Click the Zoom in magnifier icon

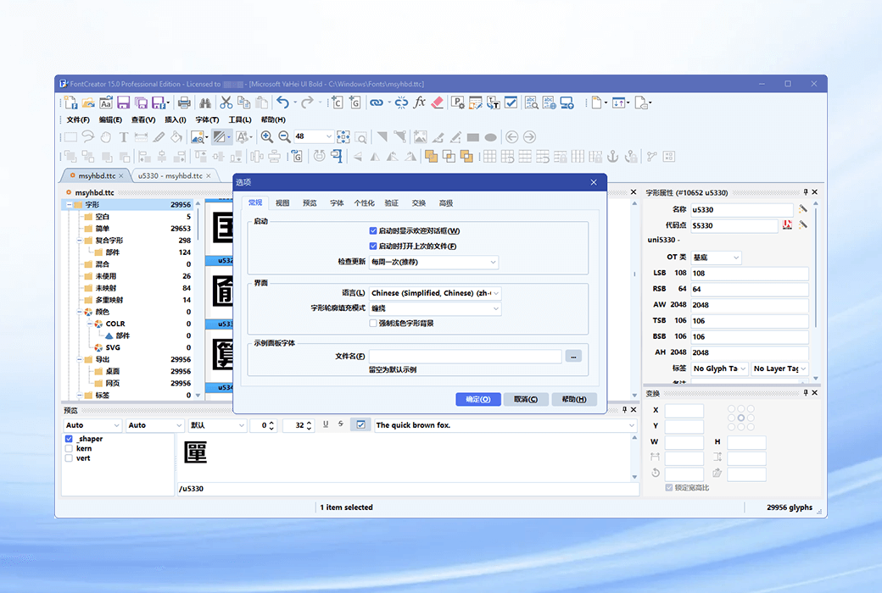click(266, 136)
